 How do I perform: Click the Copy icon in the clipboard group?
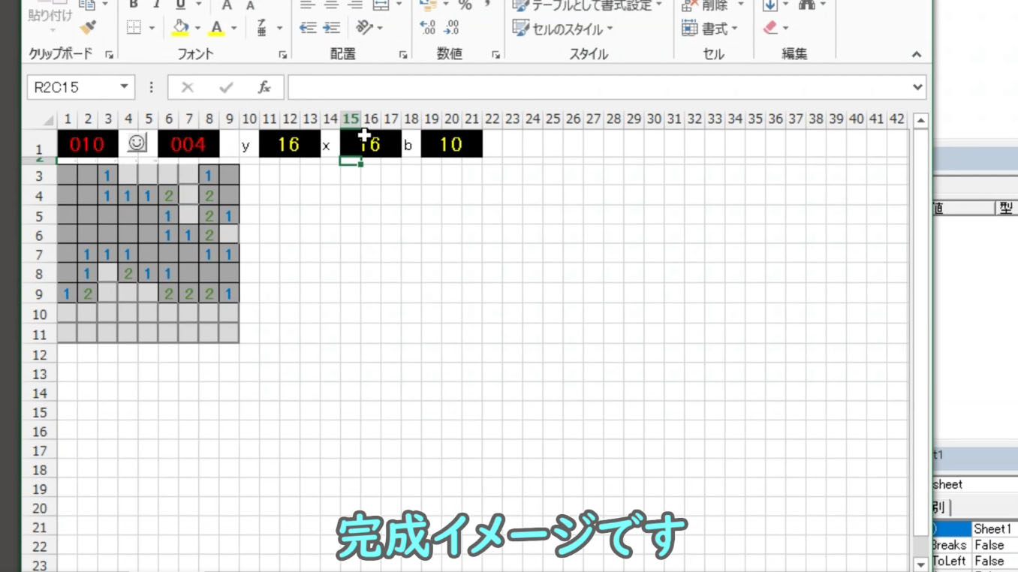88,5
